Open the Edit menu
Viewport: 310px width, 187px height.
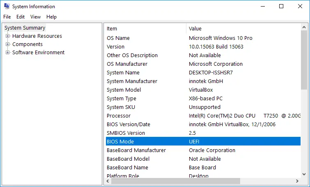pyautogui.click(x=21, y=17)
